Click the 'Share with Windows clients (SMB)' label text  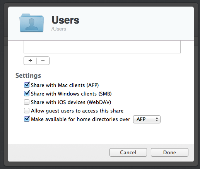pyautogui.click(x=71, y=94)
